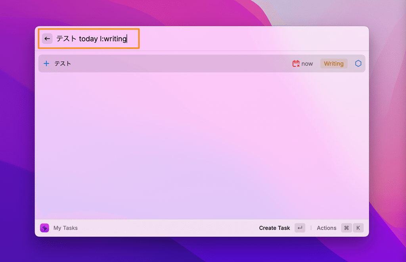Click the My Tasks label in footer

tap(65, 228)
